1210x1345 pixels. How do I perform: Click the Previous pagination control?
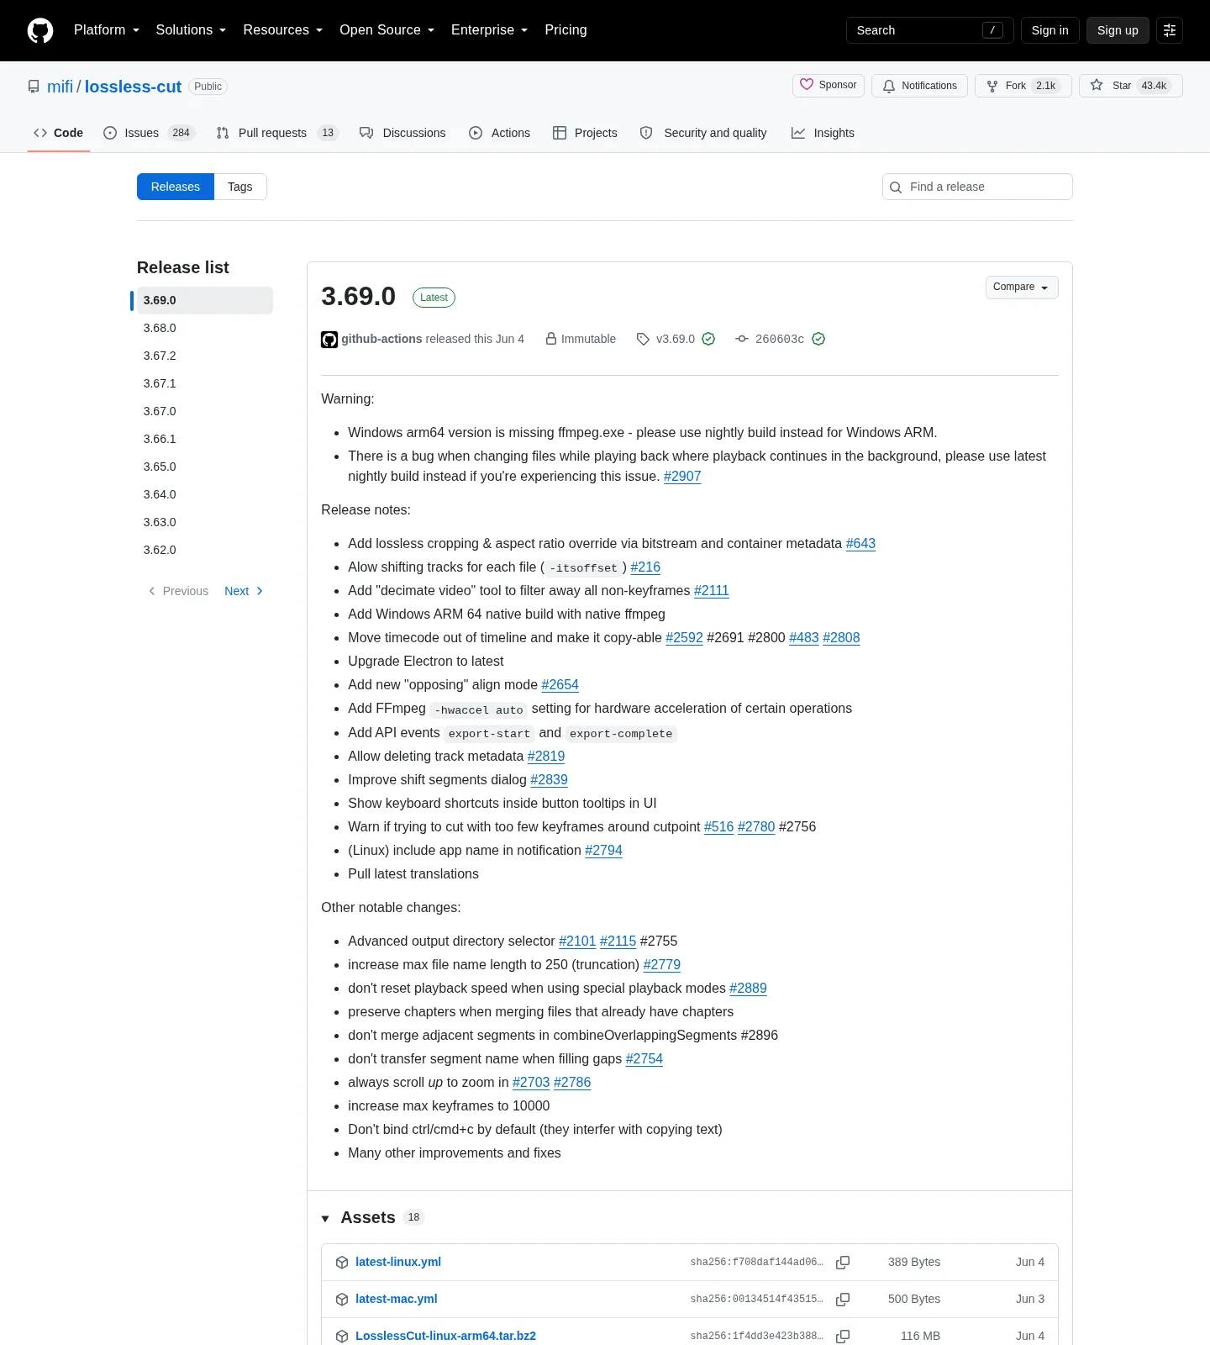(x=178, y=591)
